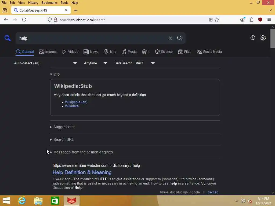Bookmark this page with star icon
Viewport: 275px width, 206px height.
tap(217, 20)
